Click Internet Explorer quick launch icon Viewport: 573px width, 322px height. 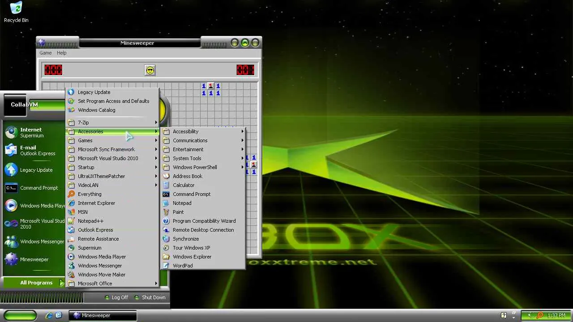pyautogui.click(x=49, y=315)
